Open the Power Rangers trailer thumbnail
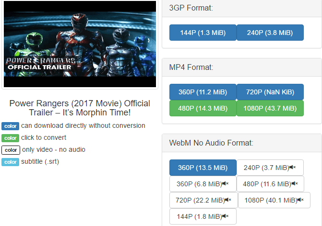This screenshot has height=226, width=322. (80, 44)
